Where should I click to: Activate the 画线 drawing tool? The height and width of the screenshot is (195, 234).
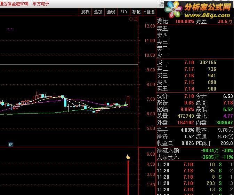point(111,12)
